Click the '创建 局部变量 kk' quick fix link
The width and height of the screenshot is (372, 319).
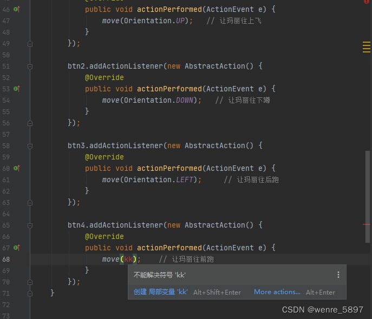point(161,292)
